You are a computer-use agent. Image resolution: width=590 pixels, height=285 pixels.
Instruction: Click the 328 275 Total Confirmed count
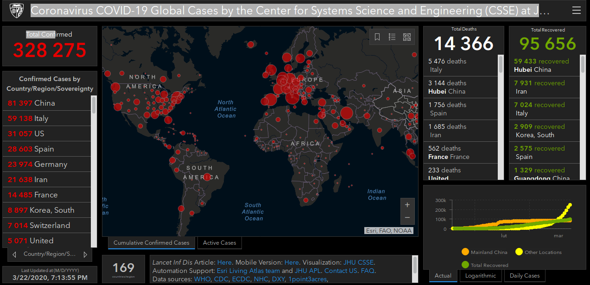coord(50,50)
